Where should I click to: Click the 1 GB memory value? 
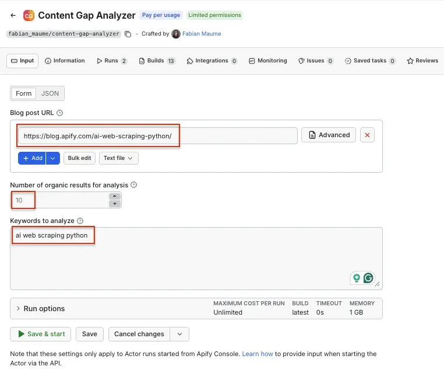click(x=356, y=312)
